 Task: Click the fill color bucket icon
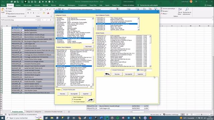pos(44,13)
